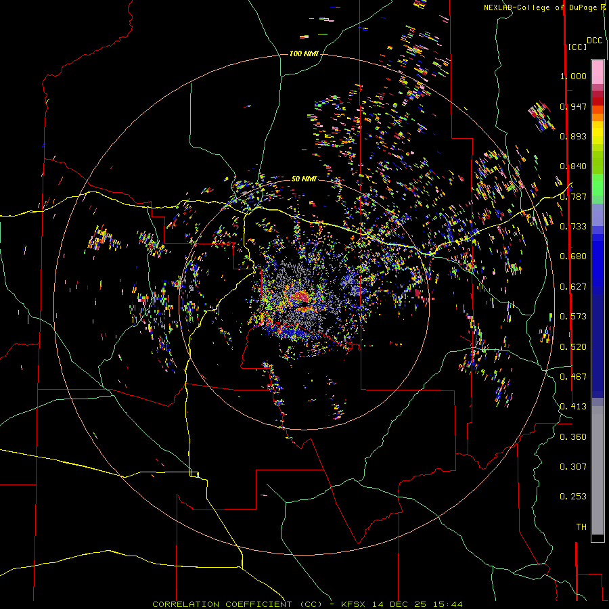The width and height of the screenshot is (609, 609).
Task: Click the [CC] label above the color bar
Action: click(578, 47)
